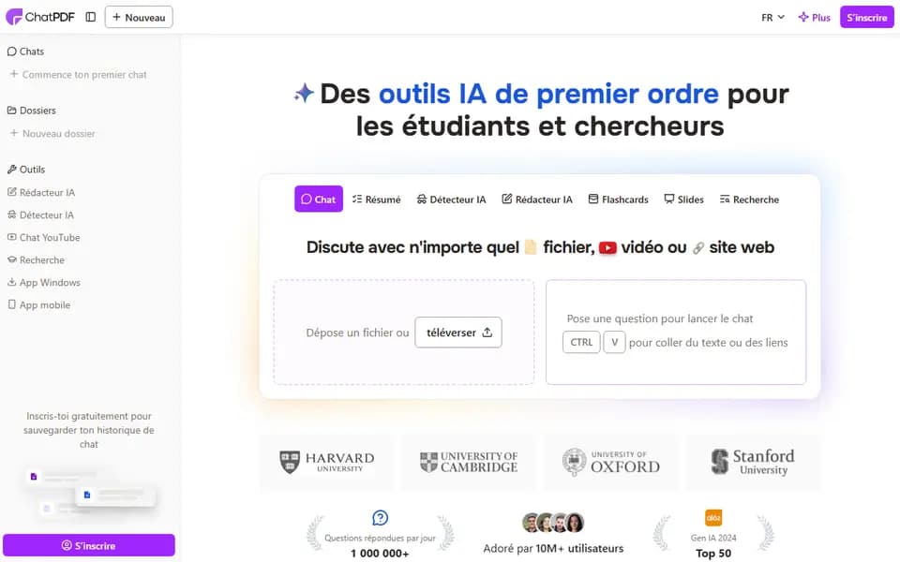This screenshot has width=900, height=562.
Task: Click the 'Top 50' ranking text
Action: click(713, 554)
